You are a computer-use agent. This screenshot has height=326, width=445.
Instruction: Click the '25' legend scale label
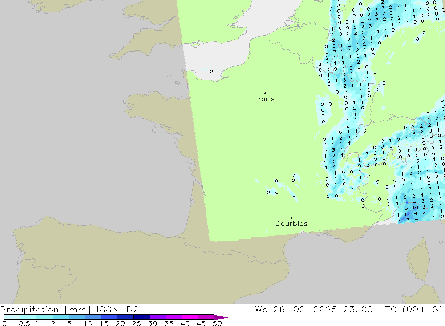[136, 323]
